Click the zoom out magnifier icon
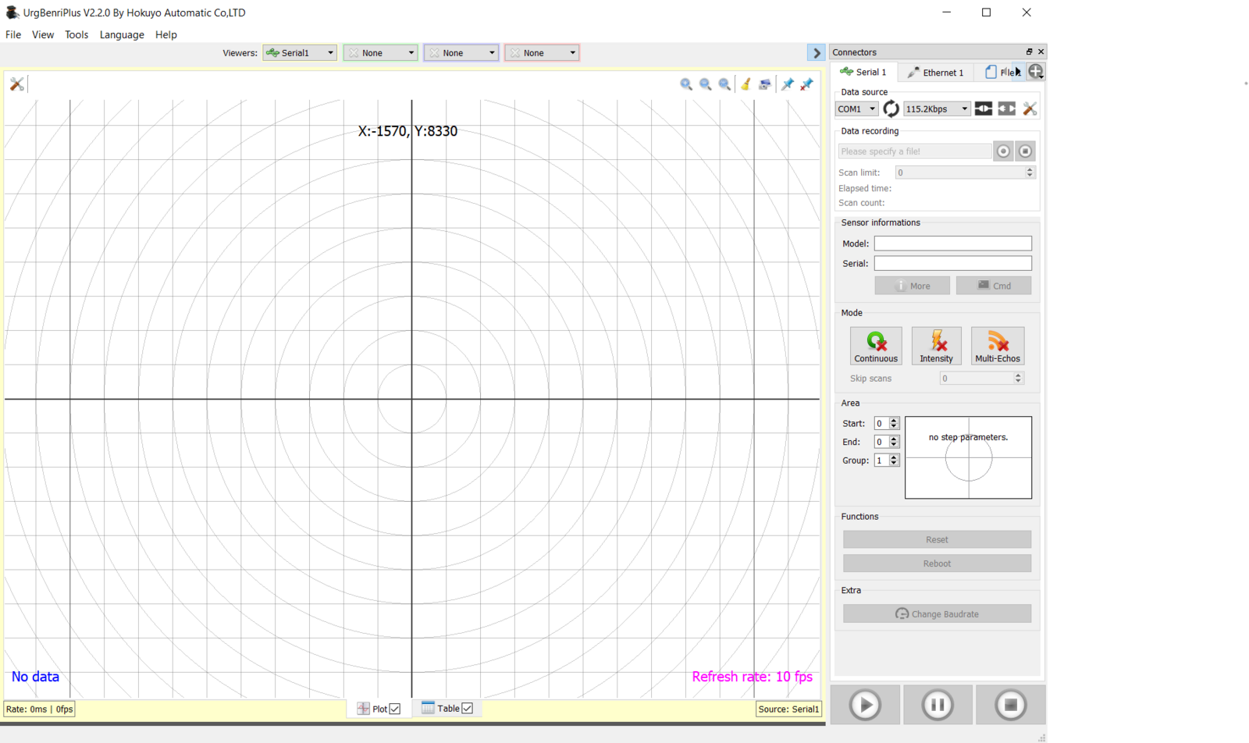This screenshot has height=743, width=1249. (x=706, y=84)
